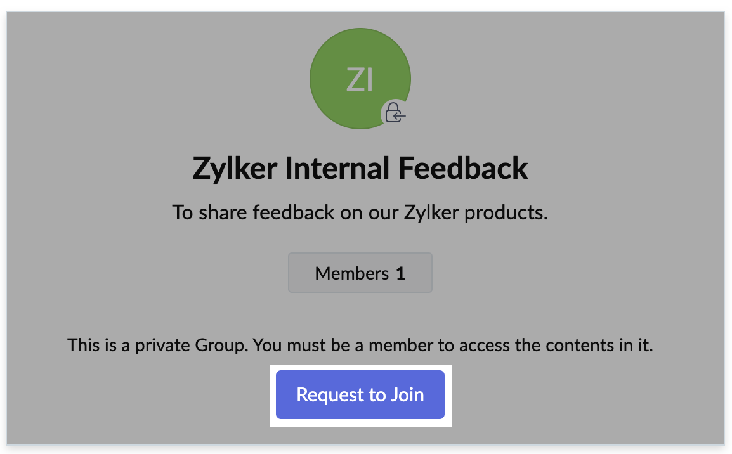Screen dimensions: 732x454
Task: Click the word Feedback in the title
Action: (x=463, y=169)
